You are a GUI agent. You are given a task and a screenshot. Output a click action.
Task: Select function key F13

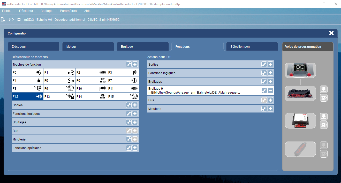(x=59, y=96)
